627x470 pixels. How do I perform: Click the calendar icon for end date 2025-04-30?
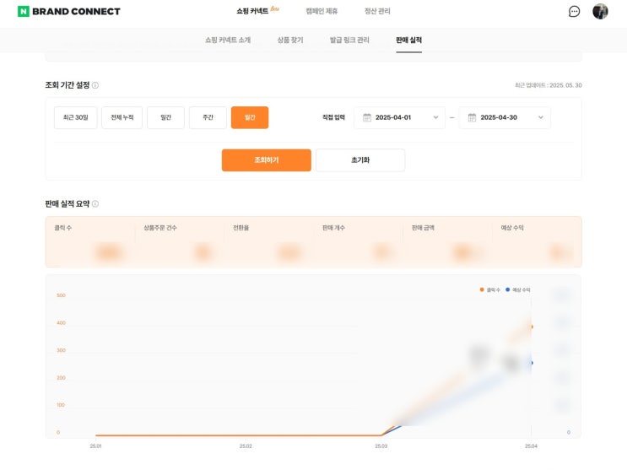pos(472,117)
